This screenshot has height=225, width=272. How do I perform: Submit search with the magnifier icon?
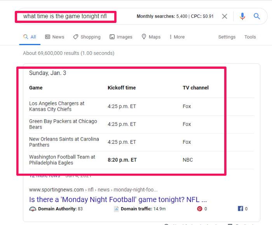256,16
